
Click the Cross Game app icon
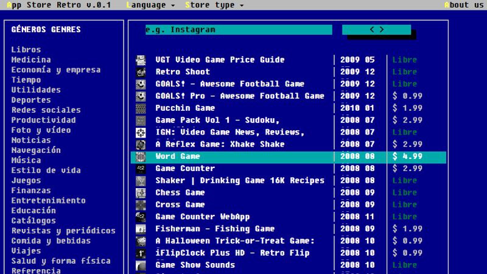click(141, 205)
